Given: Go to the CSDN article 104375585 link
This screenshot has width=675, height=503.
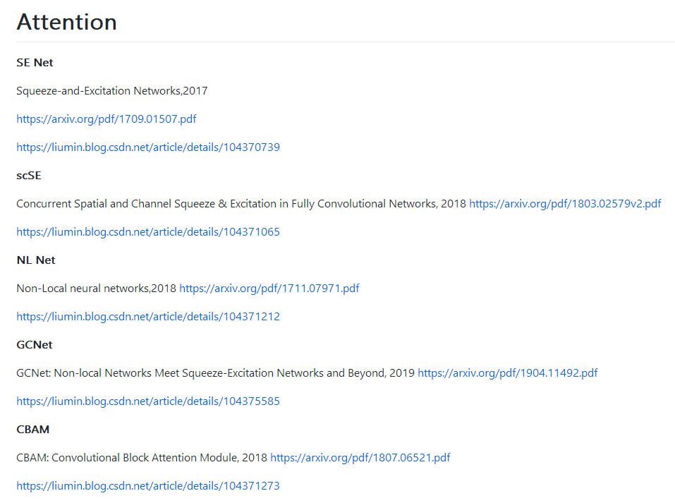Looking at the screenshot, I should (148, 401).
